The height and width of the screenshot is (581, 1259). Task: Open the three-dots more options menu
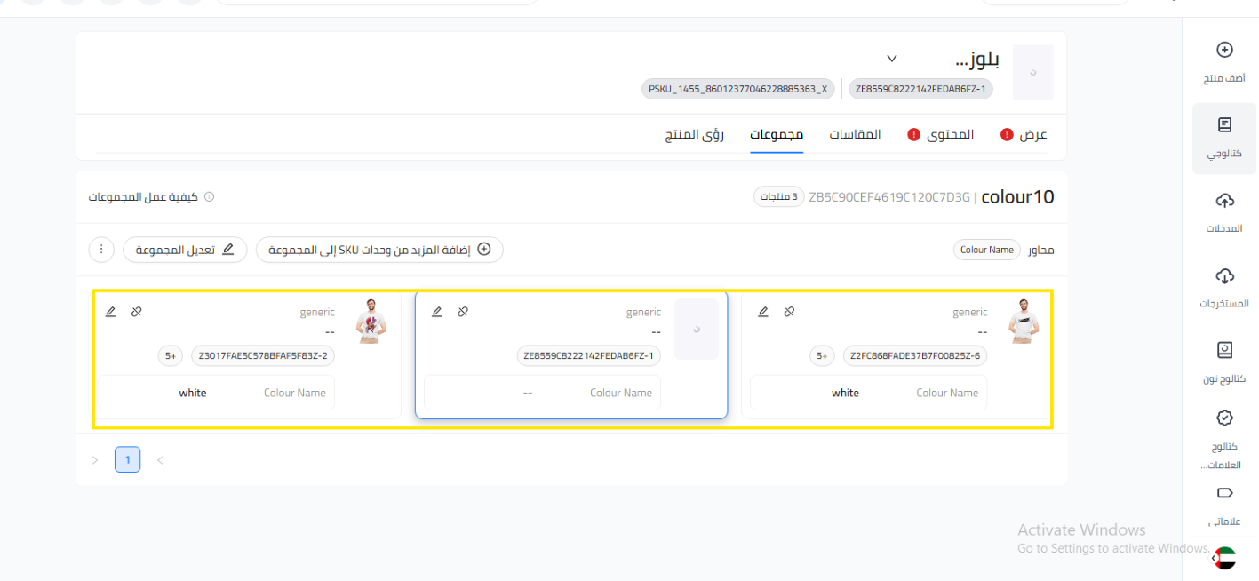101,250
